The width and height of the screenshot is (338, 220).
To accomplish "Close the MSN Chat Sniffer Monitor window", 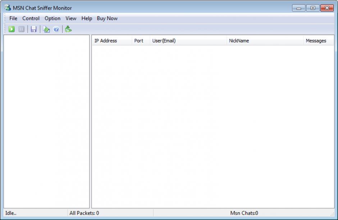I will pos(327,8).
